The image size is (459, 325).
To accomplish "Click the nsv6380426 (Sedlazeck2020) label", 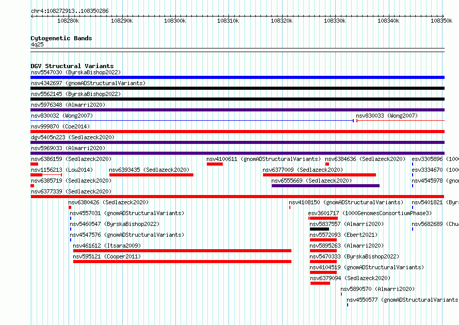I will tap(108, 202).
